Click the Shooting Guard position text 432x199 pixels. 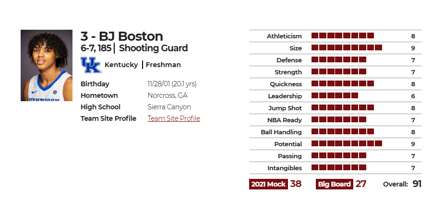153,48
